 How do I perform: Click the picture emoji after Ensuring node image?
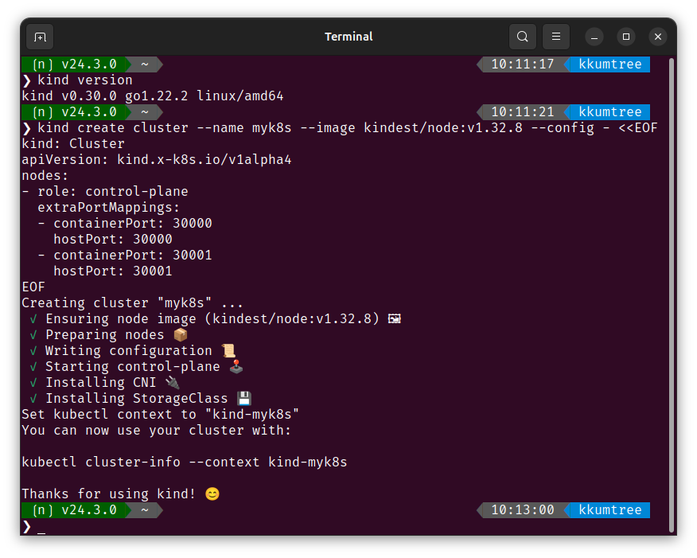(x=395, y=318)
